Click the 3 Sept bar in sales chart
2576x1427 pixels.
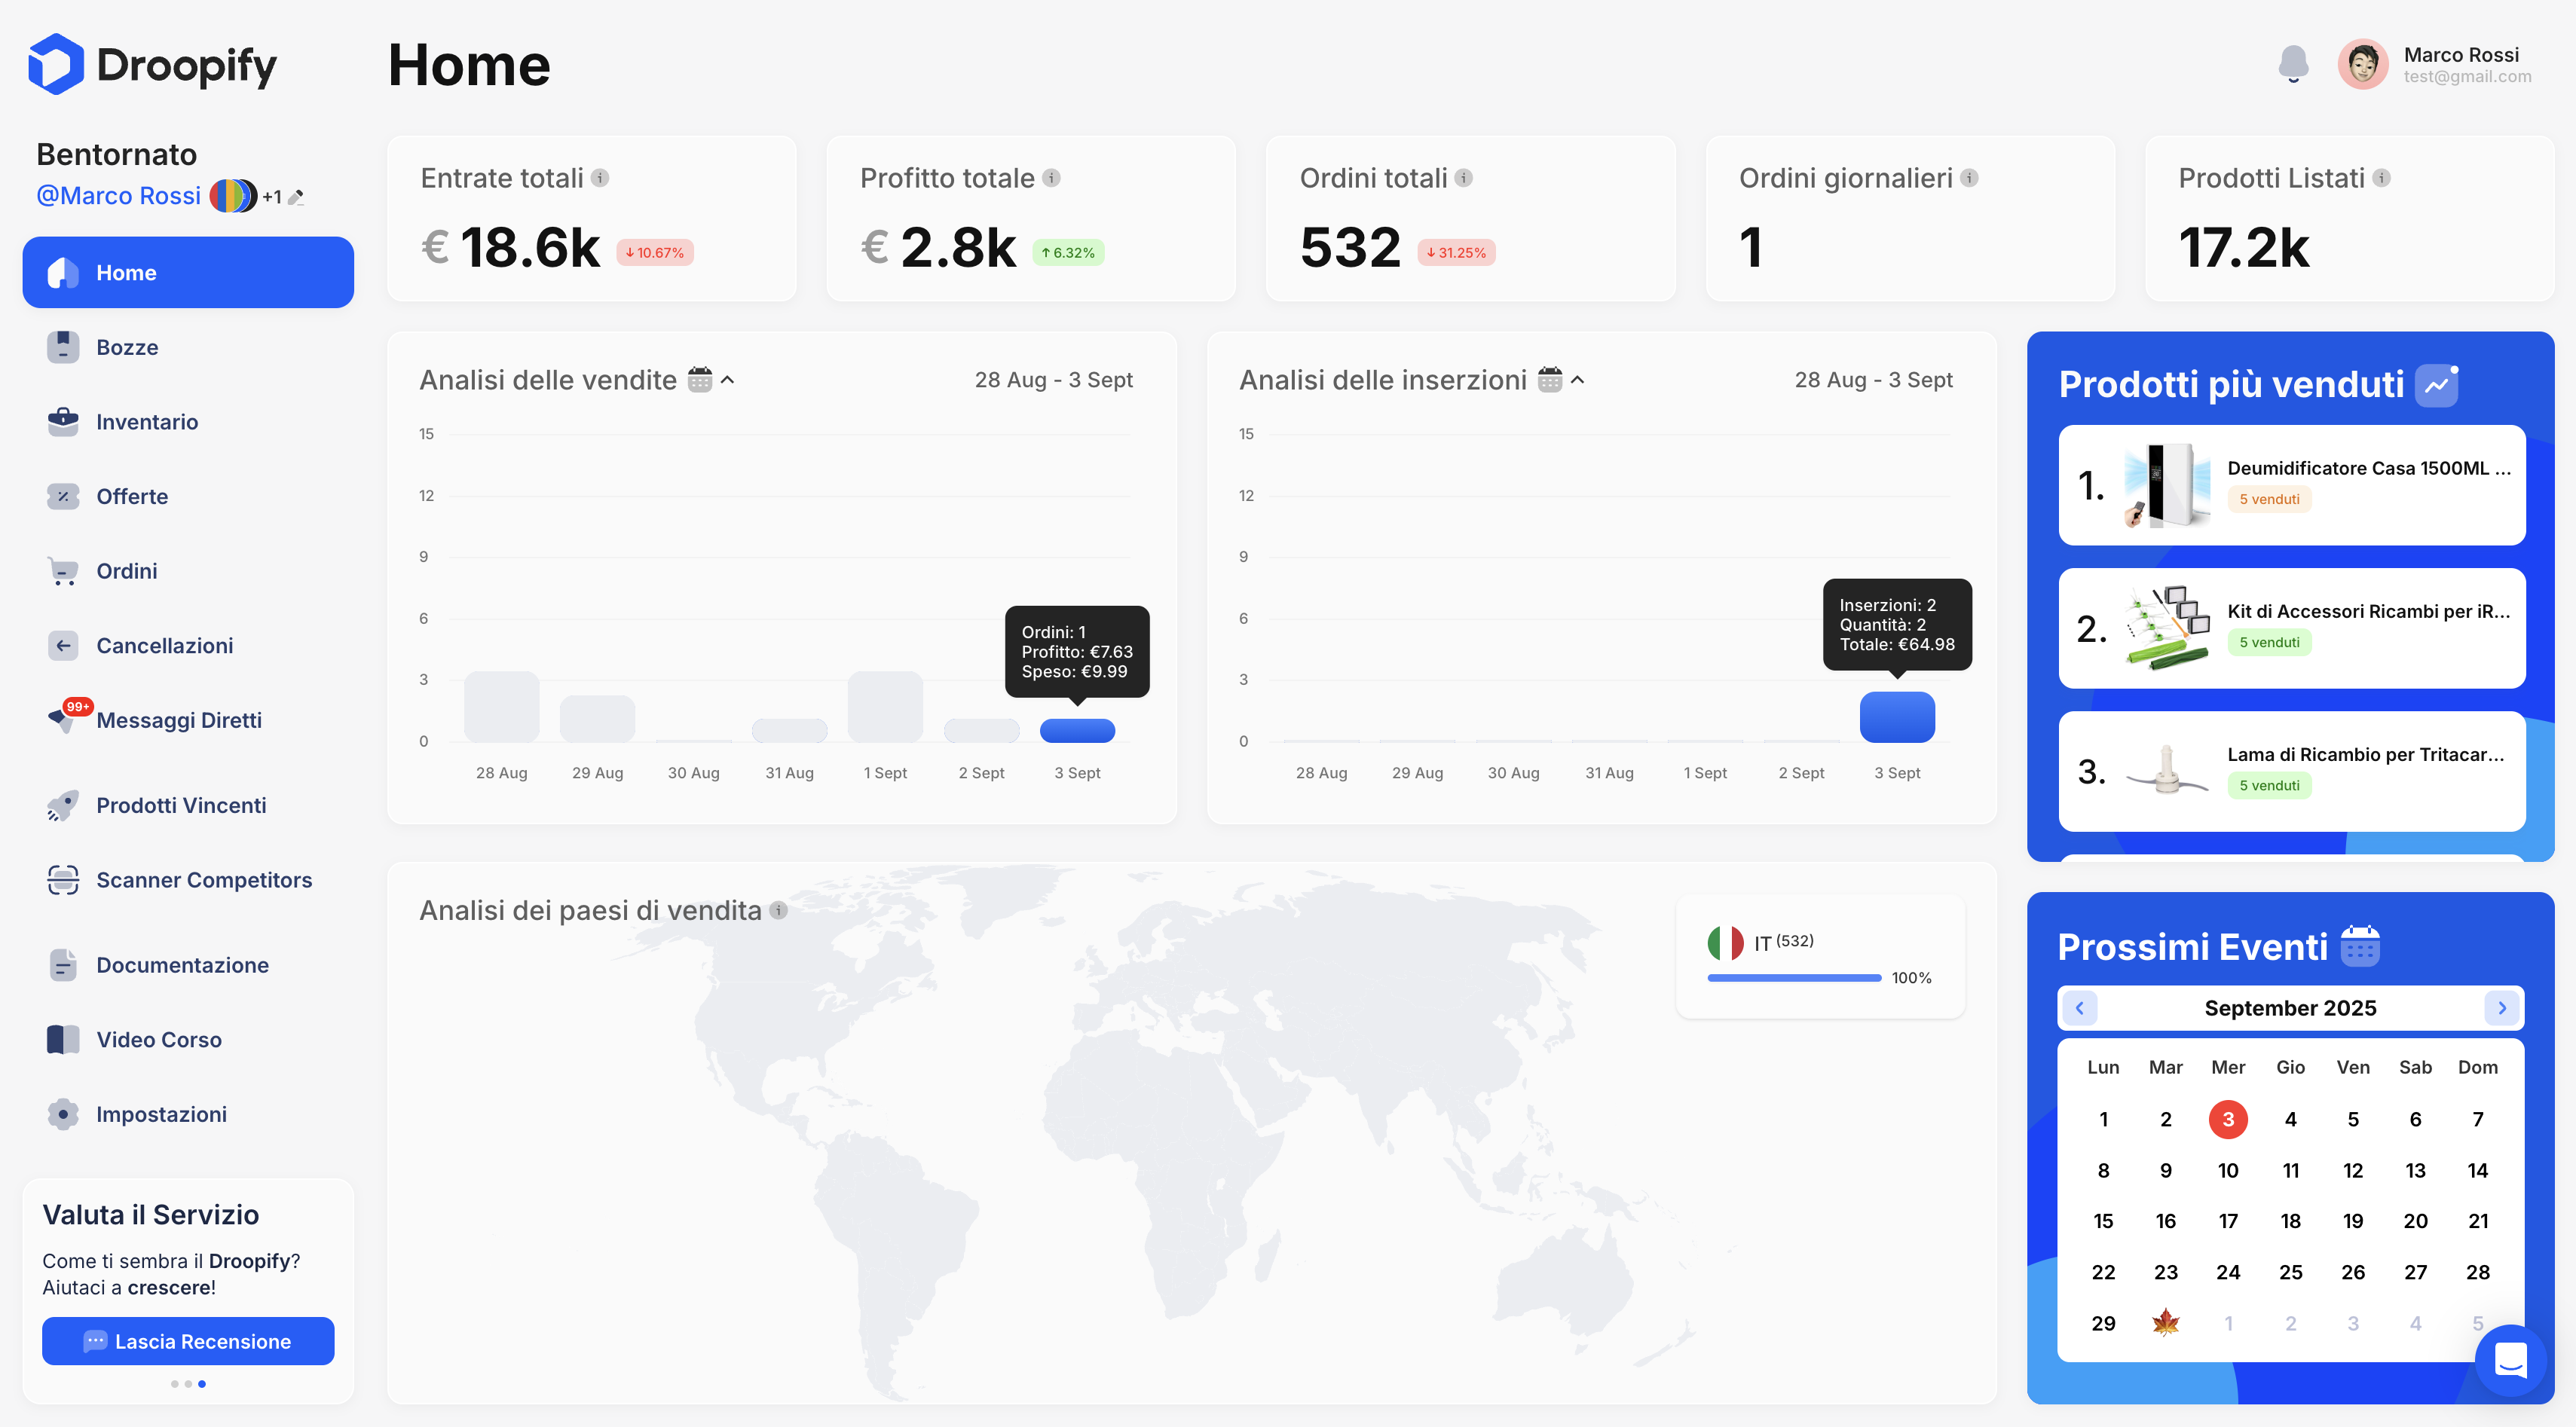tap(1077, 730)
